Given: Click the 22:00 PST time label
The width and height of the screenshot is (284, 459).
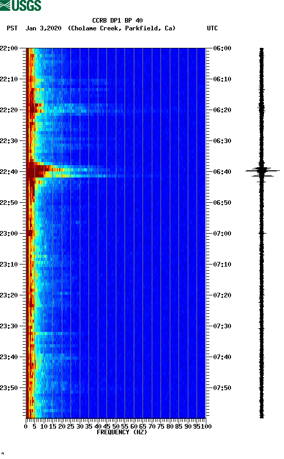Looking at the screenshot, I should point(9,48).
